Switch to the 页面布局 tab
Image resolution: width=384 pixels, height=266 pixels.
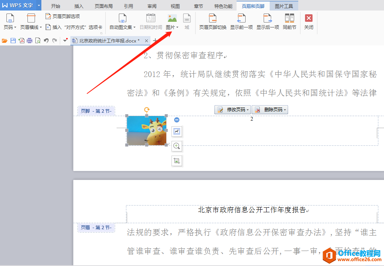click(103, 6)
